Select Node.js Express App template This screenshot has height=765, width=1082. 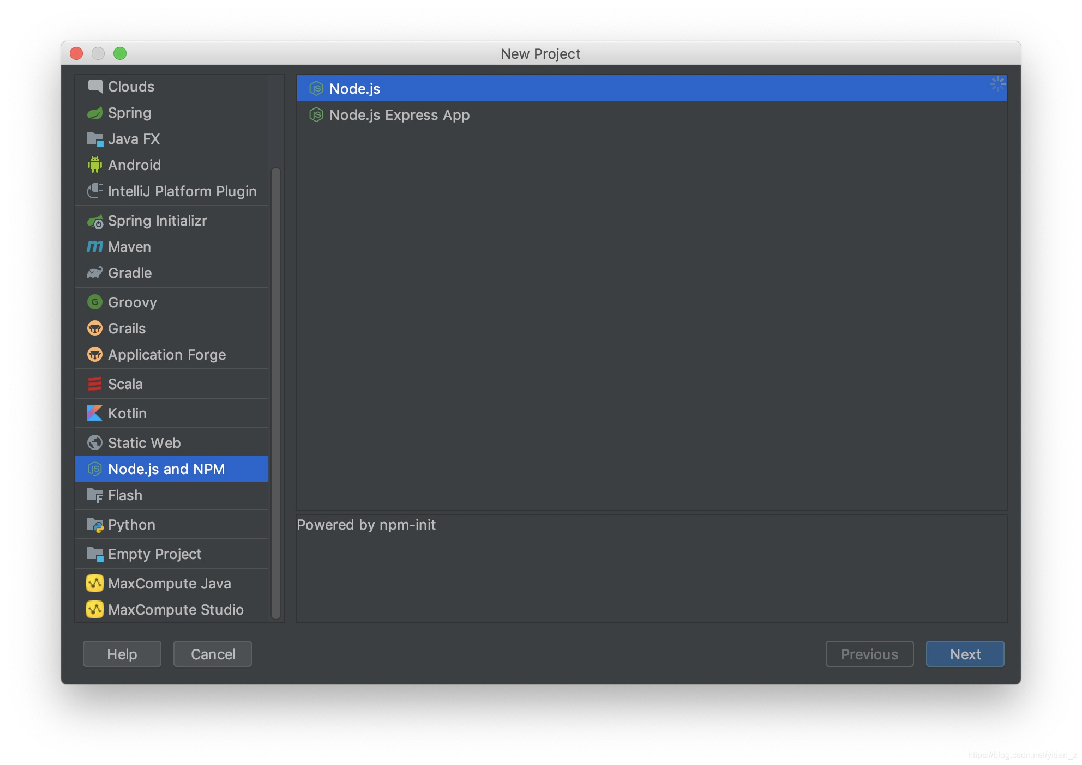[x=399, y=115]
